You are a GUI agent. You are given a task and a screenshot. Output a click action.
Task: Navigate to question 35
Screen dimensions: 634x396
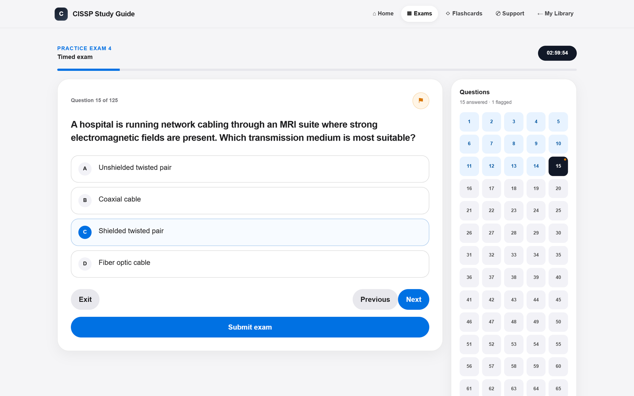click(558, 255)
